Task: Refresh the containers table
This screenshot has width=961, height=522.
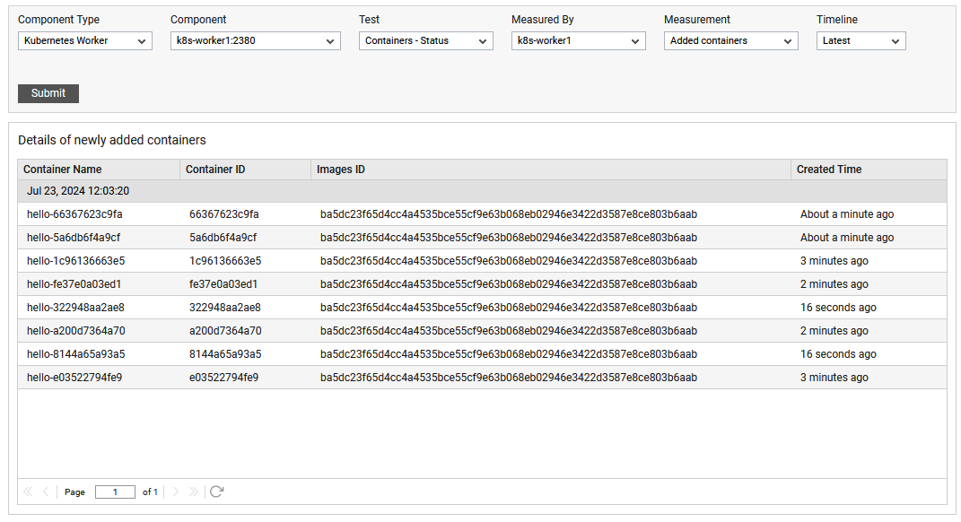Action: coord(216,492)
